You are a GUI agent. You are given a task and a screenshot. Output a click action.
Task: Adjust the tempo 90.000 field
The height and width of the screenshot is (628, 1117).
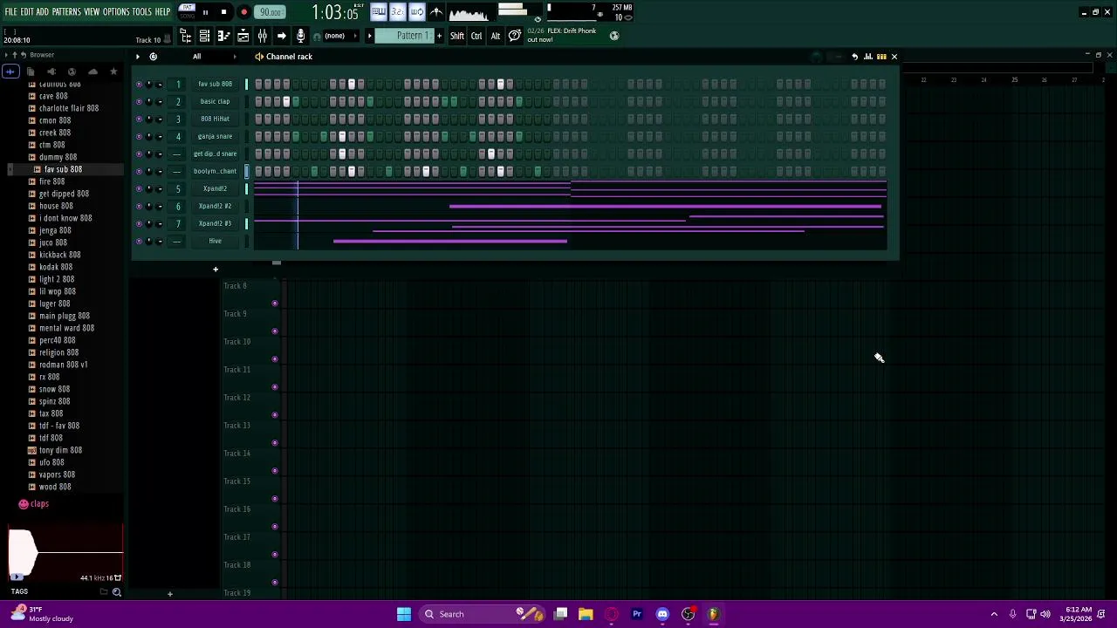271,12
